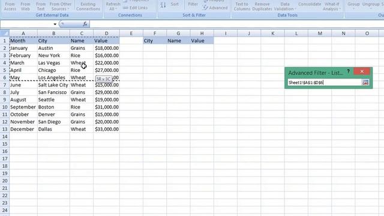Image resolution: width=384 pixels, height=216 pixels.
Task: Click the cell containing Los Angeles
Action: pos(53,77)
